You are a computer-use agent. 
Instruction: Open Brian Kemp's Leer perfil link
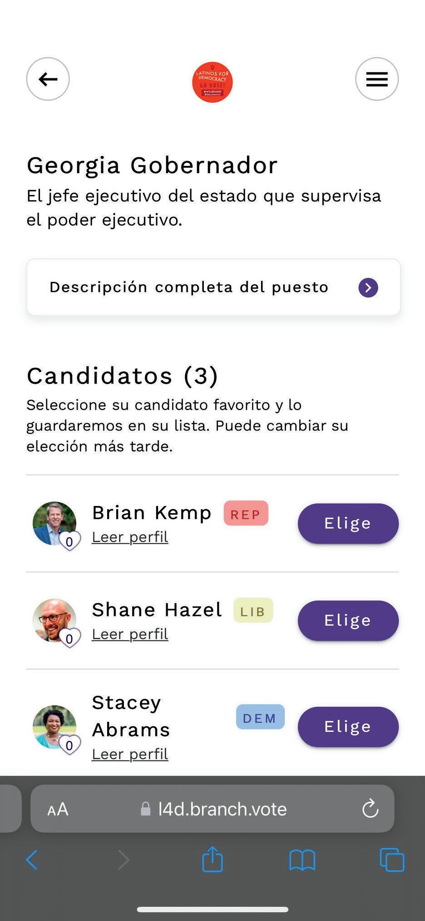pyautogui.click(x=130, y=537)
